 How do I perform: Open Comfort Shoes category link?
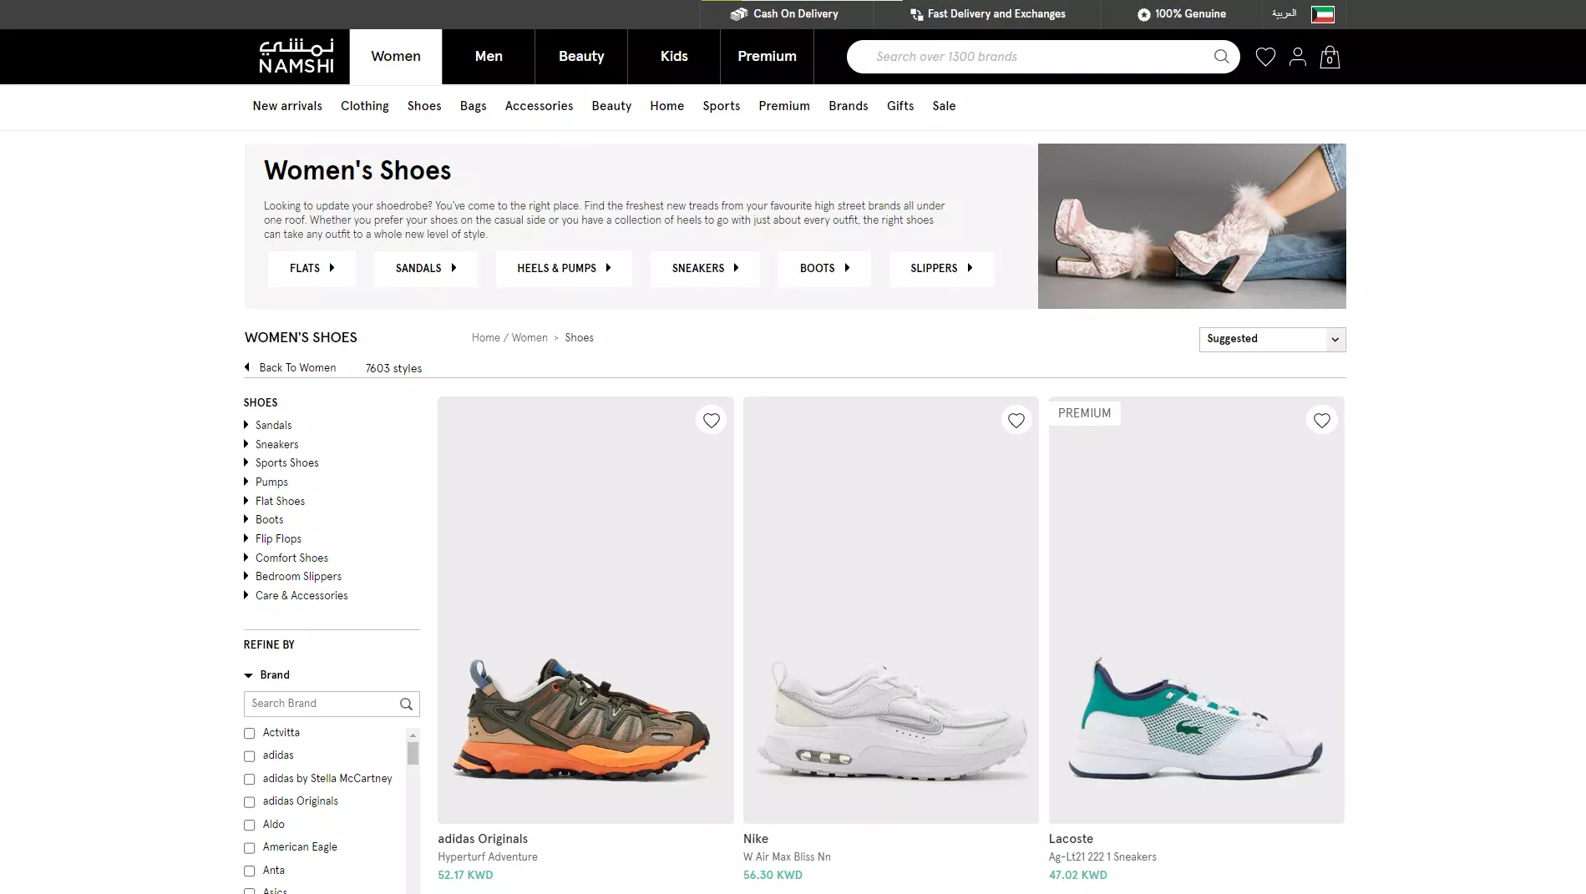click(291, 558)
